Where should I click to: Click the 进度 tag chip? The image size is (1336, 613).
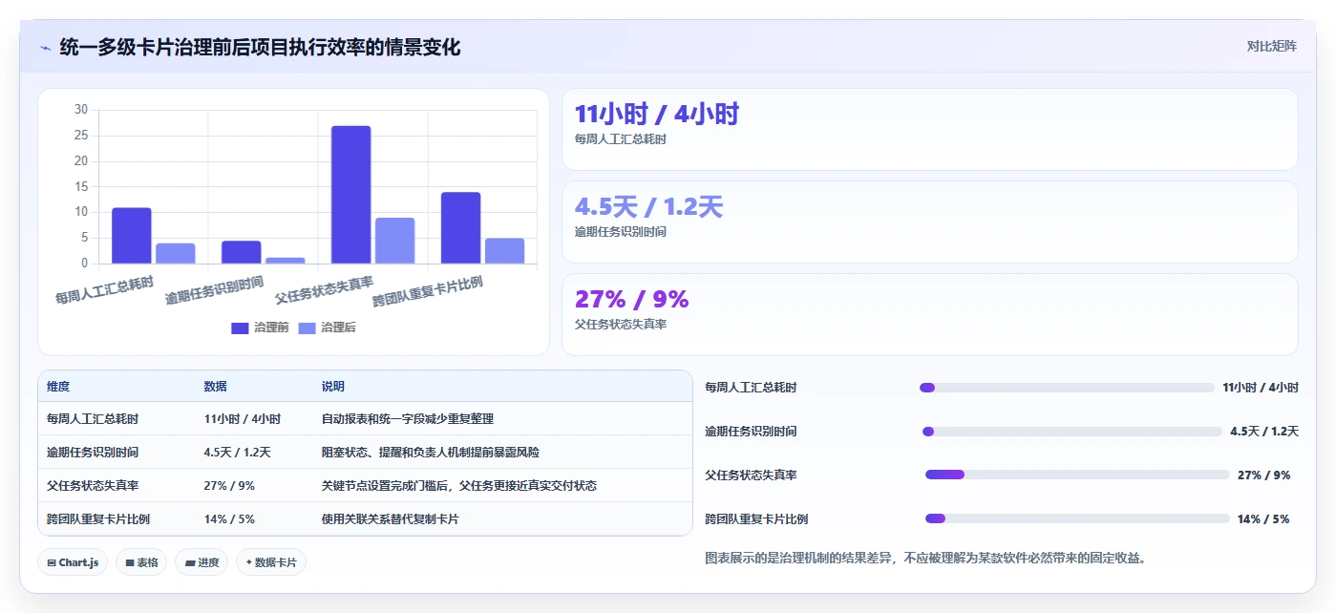point(202,562)
